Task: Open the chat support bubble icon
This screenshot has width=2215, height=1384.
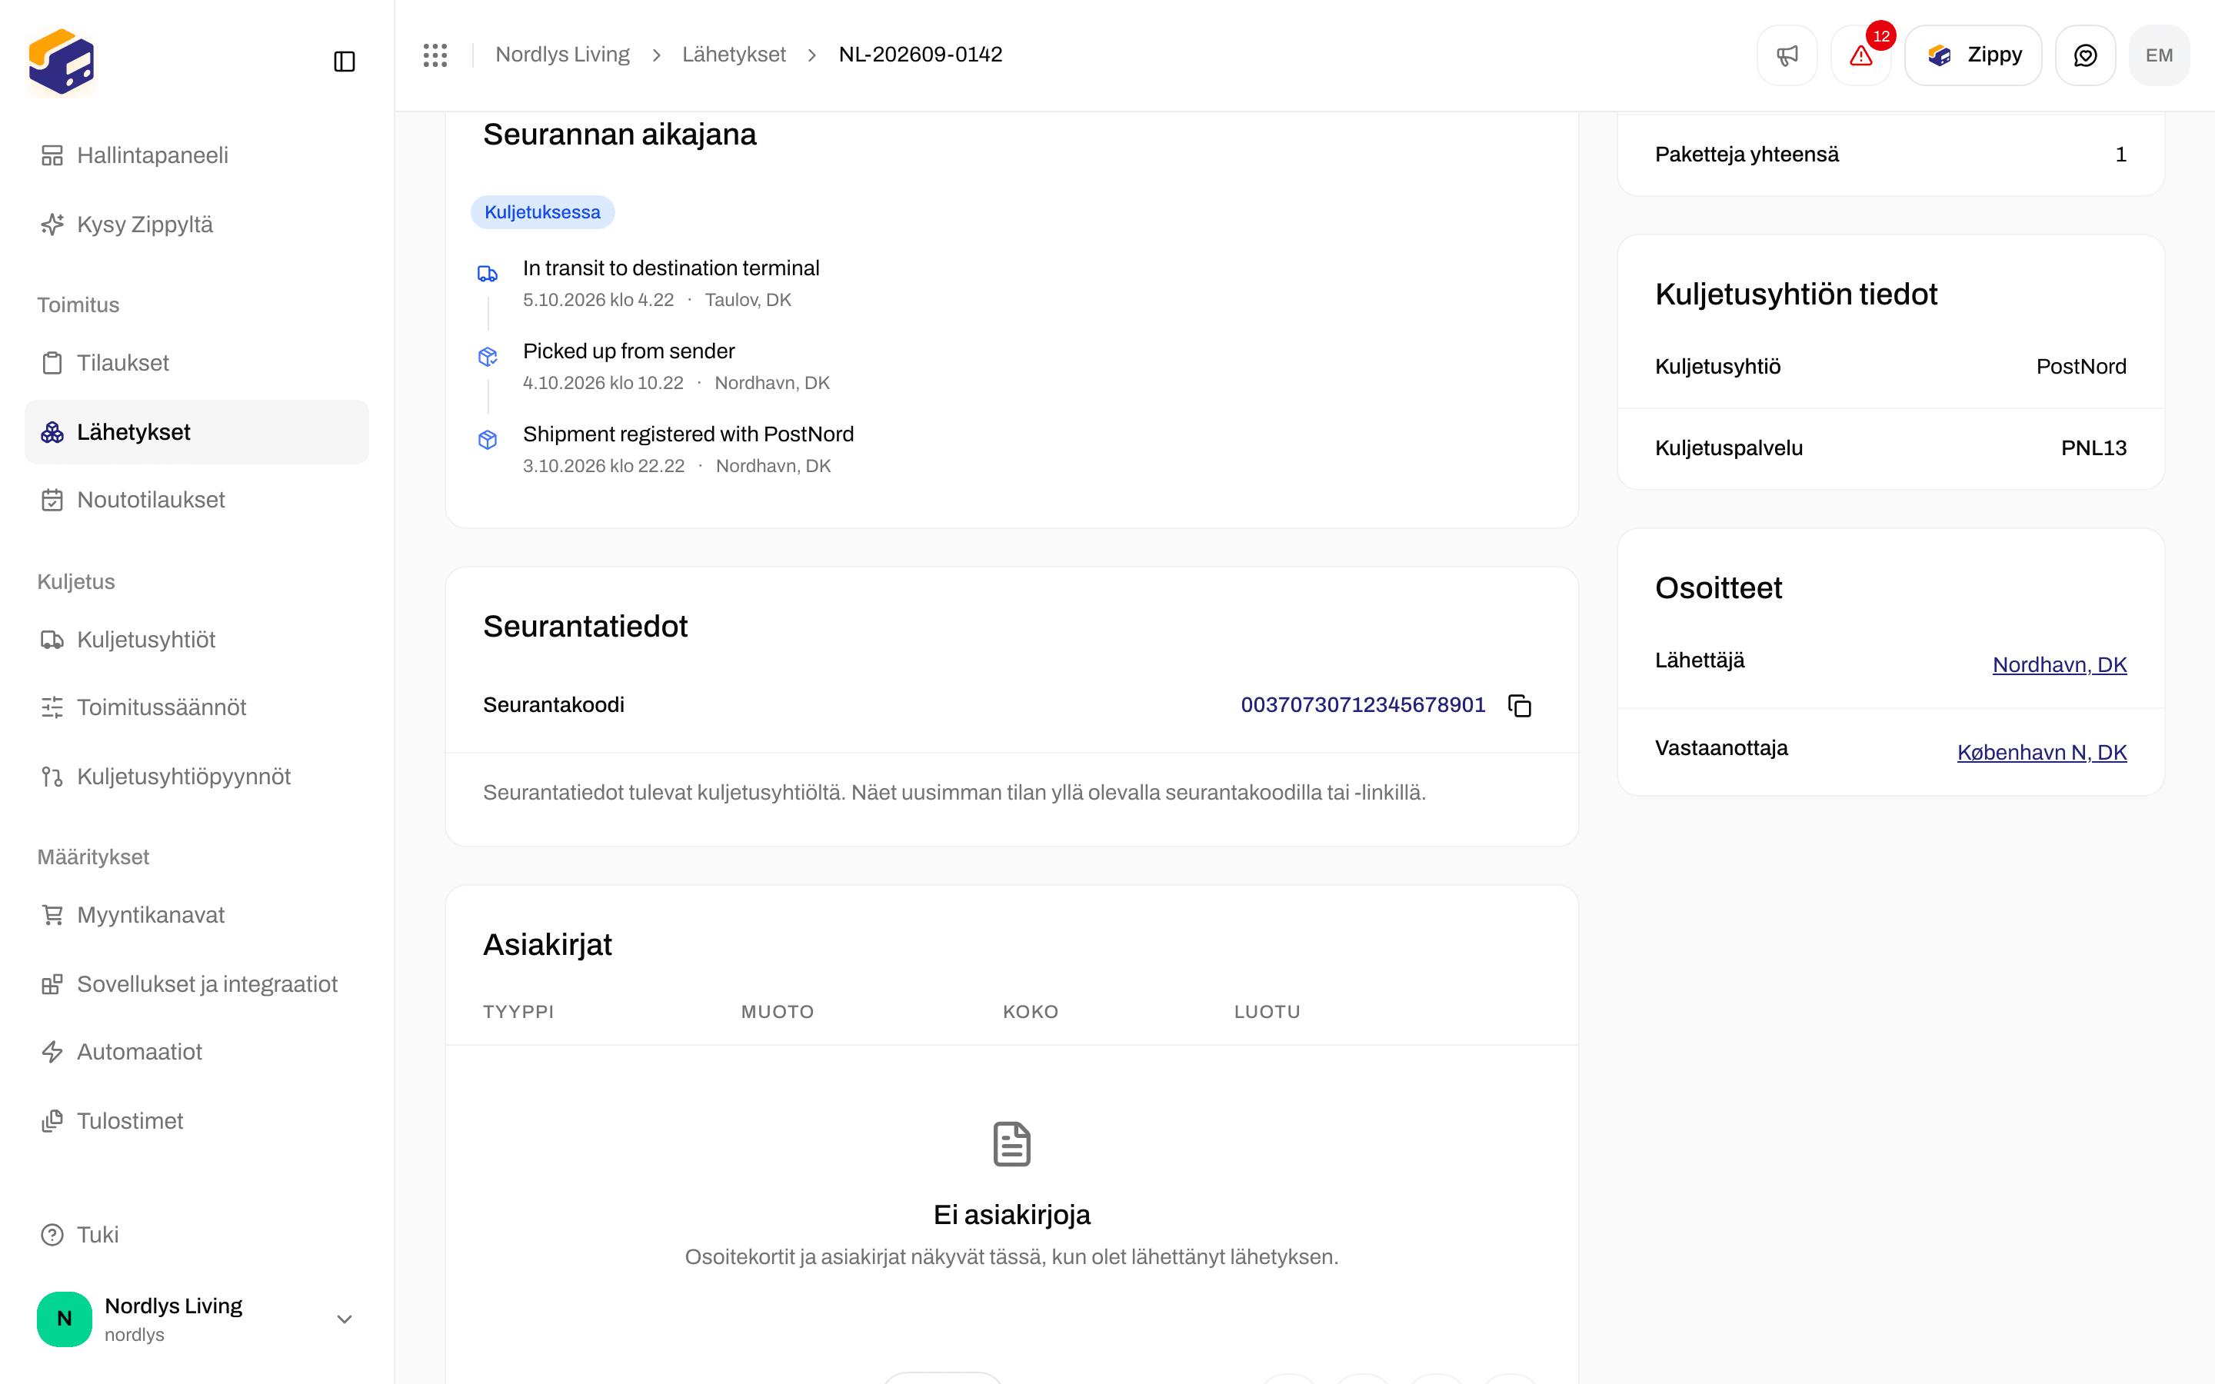Action: point(2085,55)
